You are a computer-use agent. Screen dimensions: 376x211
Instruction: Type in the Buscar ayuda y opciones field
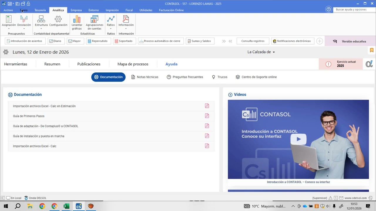pos(354,10)
